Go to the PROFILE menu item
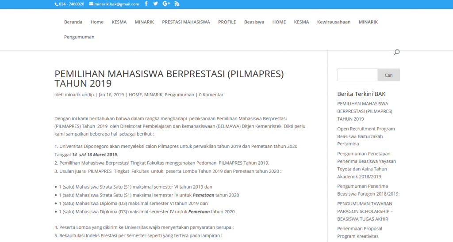 227,22
